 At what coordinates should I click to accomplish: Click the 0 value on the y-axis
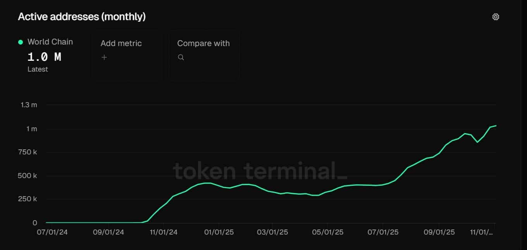(x=34, y=223)
